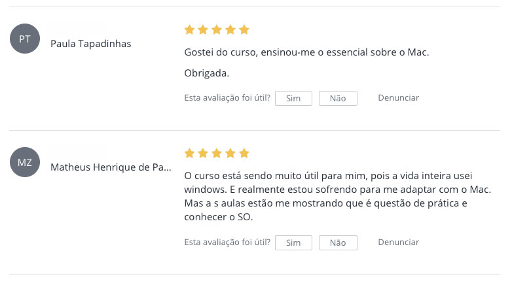This screenshot has width=512, height=283.
Task: Report Paula's review via Denunciar
Action: (x=398, y=98)
